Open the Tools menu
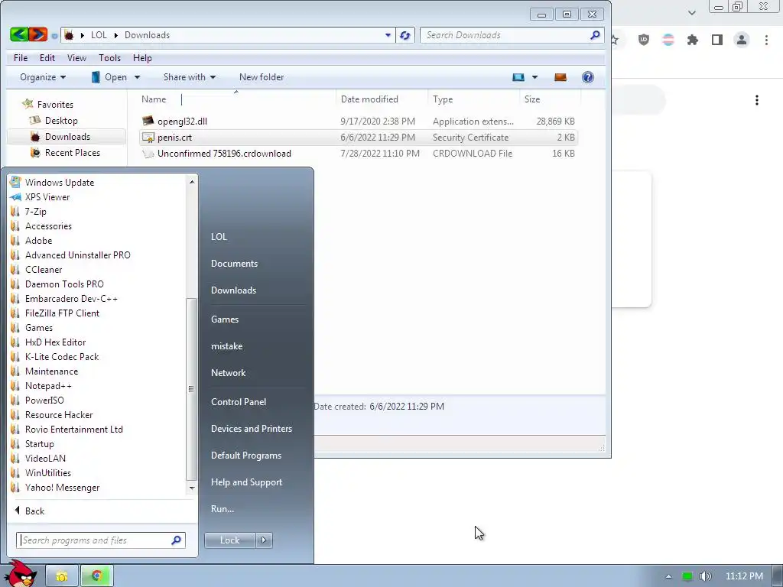The image size is (783, 587). [110, 58]
